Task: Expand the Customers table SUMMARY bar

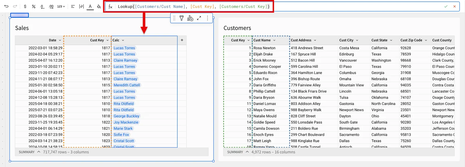Action: (247, 152)
